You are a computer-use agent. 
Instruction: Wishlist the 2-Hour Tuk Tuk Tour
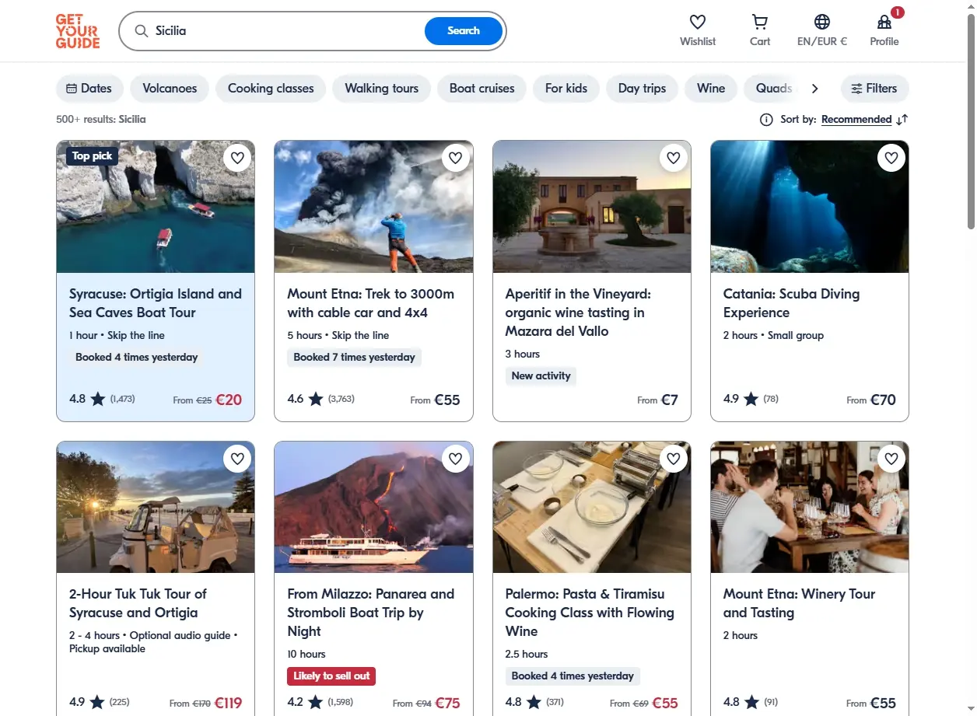[x=237, y=459]
